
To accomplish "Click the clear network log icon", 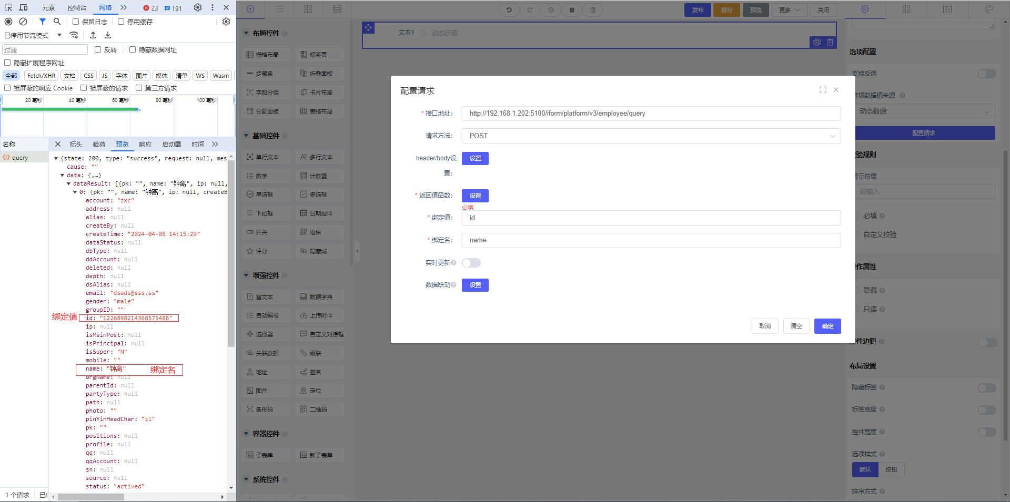I will coord(23,22).
